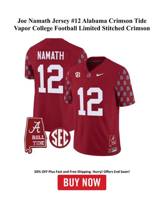
Task: Click the second title line Vapor College Football
Action: click(82, 28)
